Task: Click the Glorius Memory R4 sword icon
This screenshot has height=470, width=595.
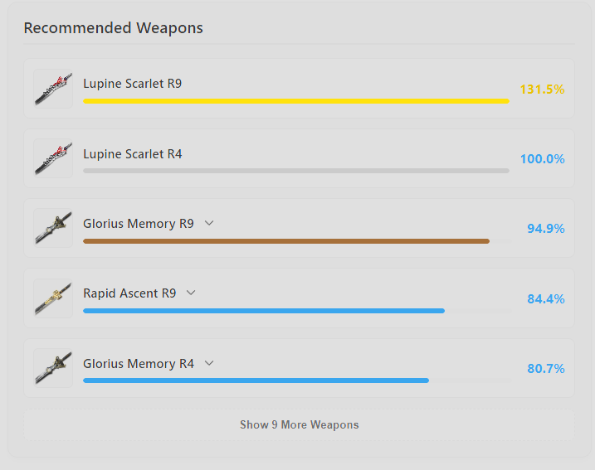Action: tap(53, 367)
